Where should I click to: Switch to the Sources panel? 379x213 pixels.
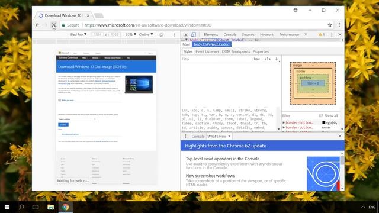point(248,34)
